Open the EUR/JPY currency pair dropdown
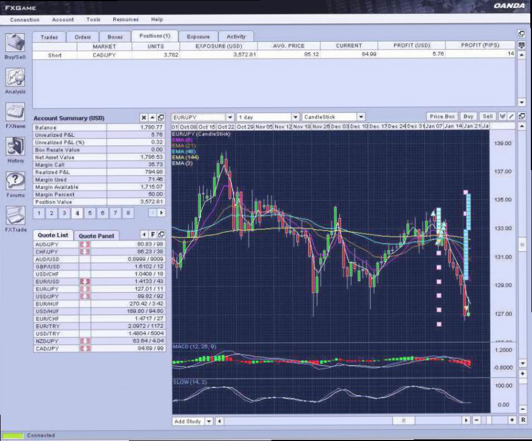This screenshot has height=441, width=532. coord(230,117)
